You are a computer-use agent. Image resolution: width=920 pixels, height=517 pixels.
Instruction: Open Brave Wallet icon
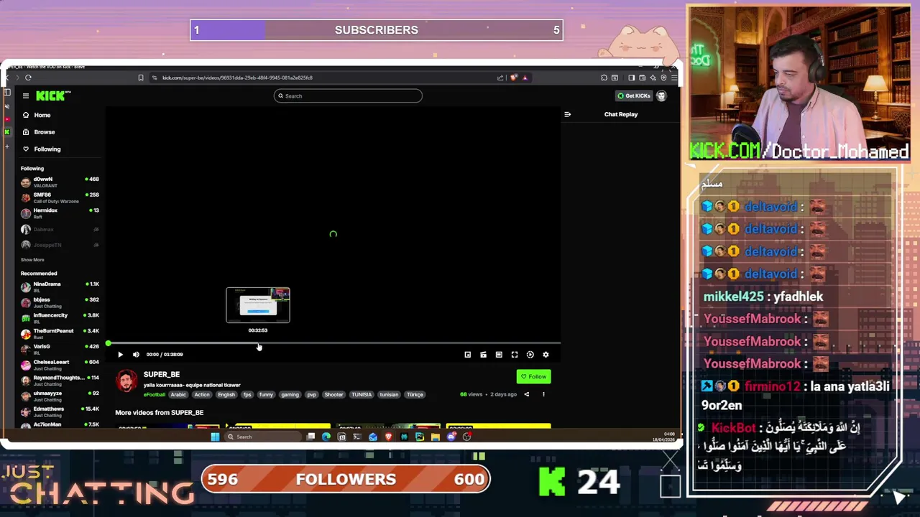point(642,78)
